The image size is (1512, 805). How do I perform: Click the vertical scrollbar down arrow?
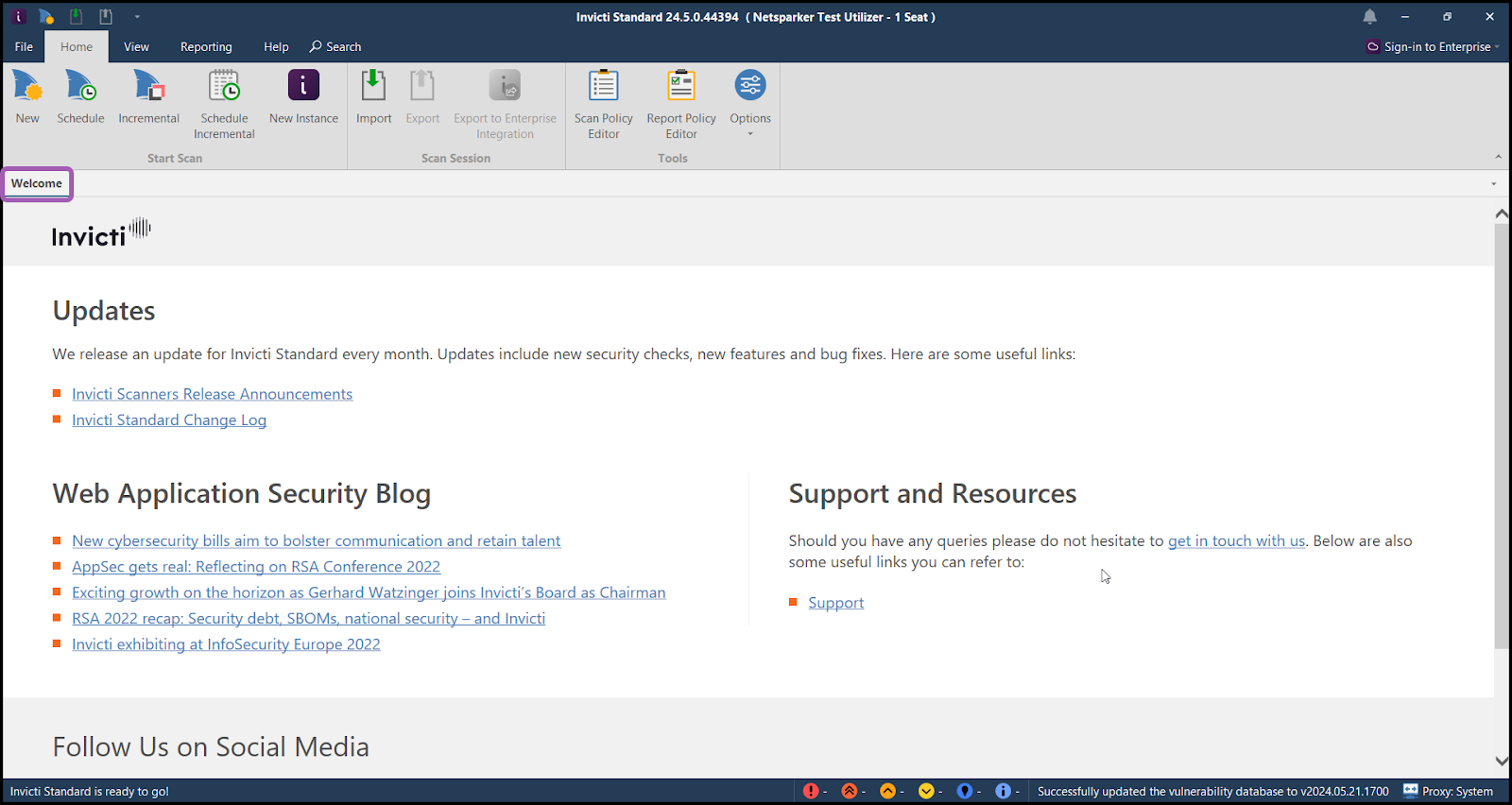coord(1502,761)
